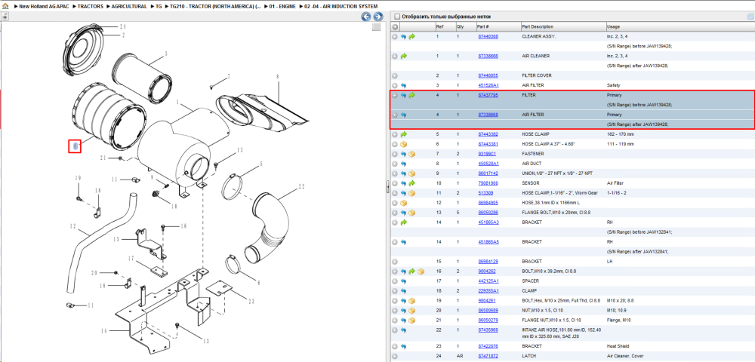The image size is (755, 362).
Task: Open TRACTORS breadcrumb
Action: [x=90, y=6]
